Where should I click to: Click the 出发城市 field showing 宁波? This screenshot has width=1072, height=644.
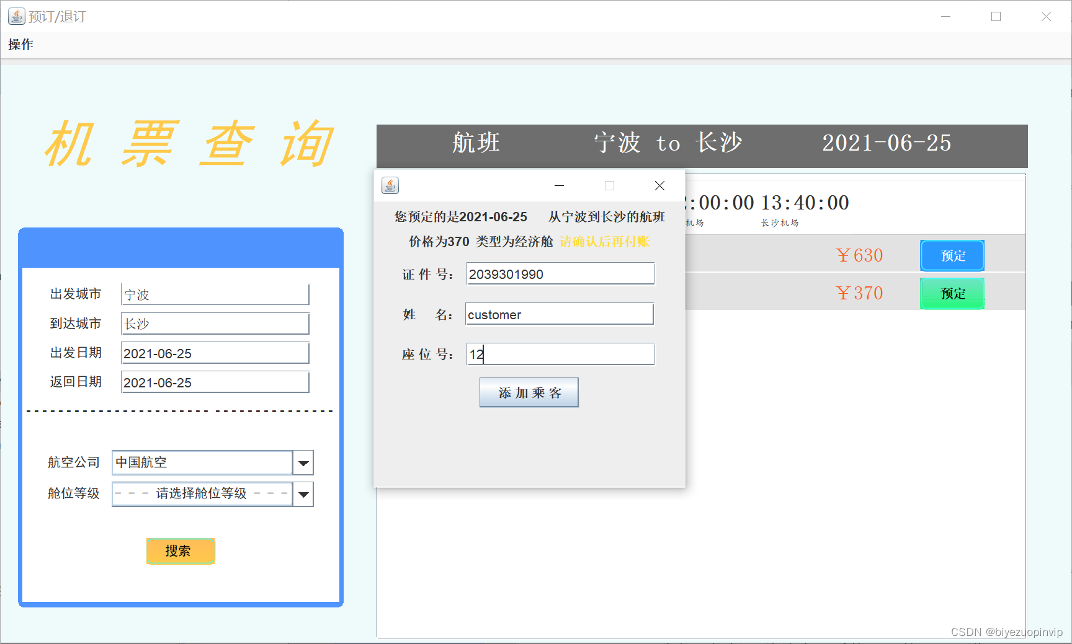215,294
